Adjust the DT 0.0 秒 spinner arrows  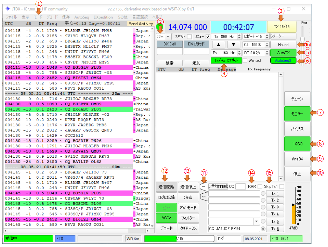267,53
